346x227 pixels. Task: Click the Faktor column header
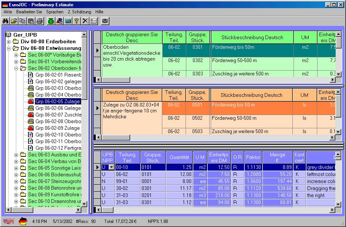click(x=253, y=157)
